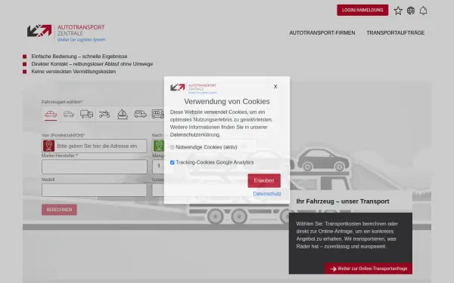Select the sailboat vehicle type
This screenshot has width=454, height=283.
pos(123,115)
